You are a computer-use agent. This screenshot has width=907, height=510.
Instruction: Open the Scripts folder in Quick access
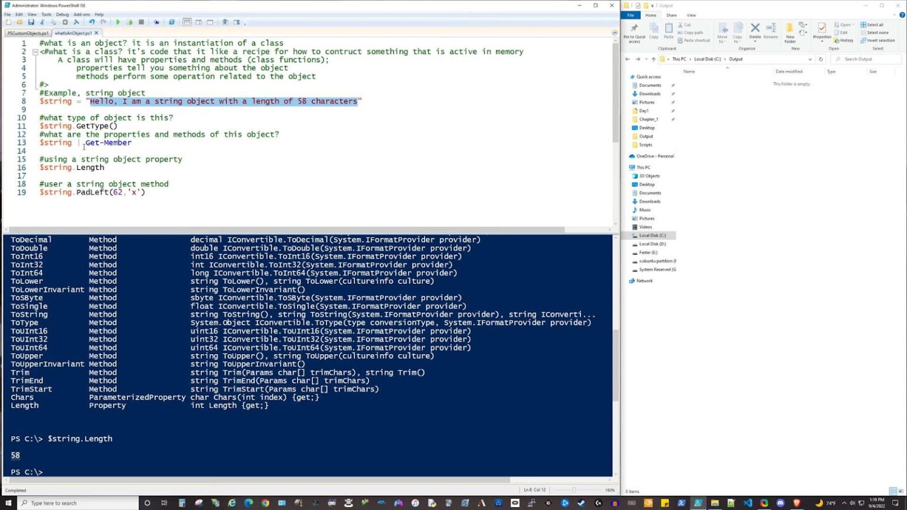(645, 145)
